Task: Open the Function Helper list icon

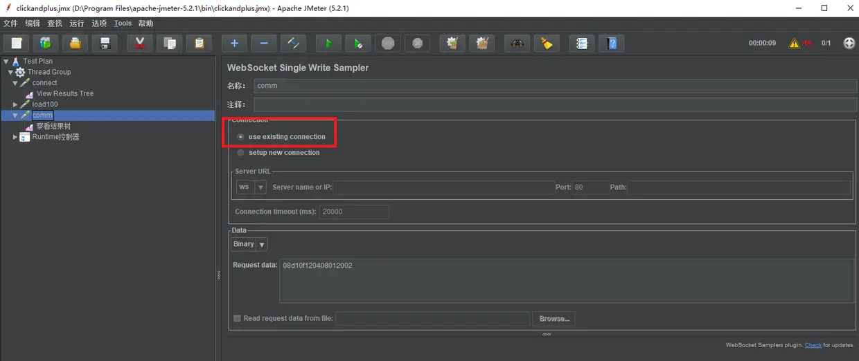Action: coord(582,43)
